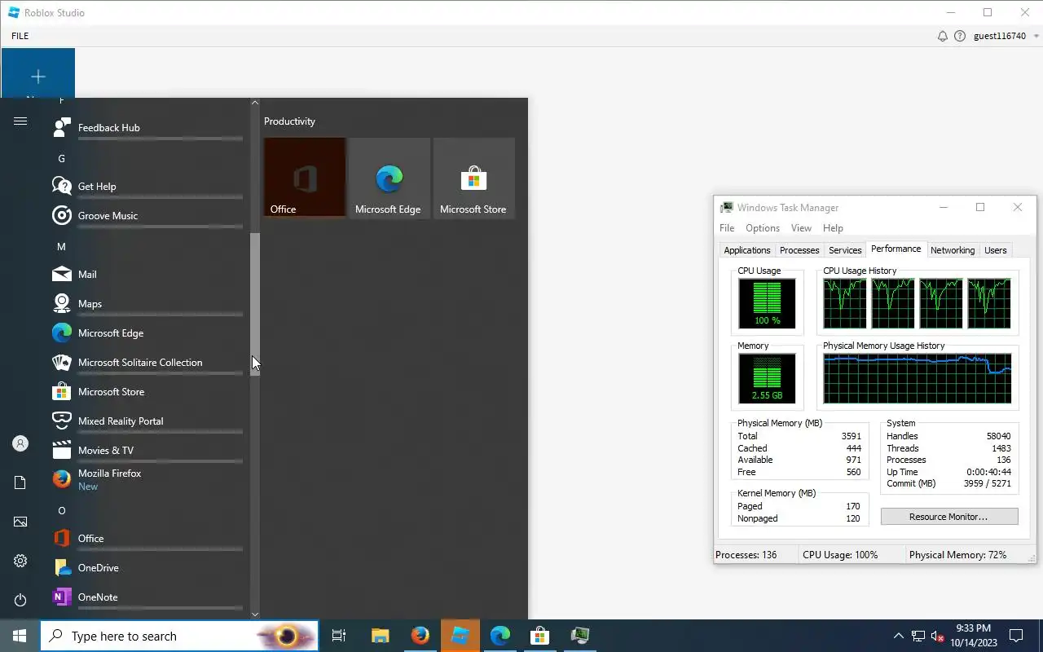This screenshot has width=1043, height=652.
Task: Show hidden system tray icons
Action: (x=899, y=636)
